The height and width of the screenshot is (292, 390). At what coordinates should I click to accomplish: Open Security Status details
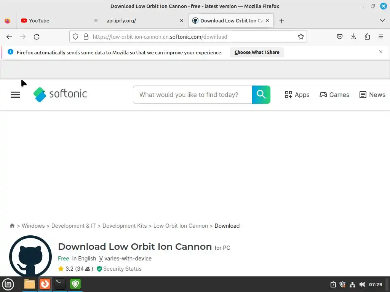[x=119, y=269]
